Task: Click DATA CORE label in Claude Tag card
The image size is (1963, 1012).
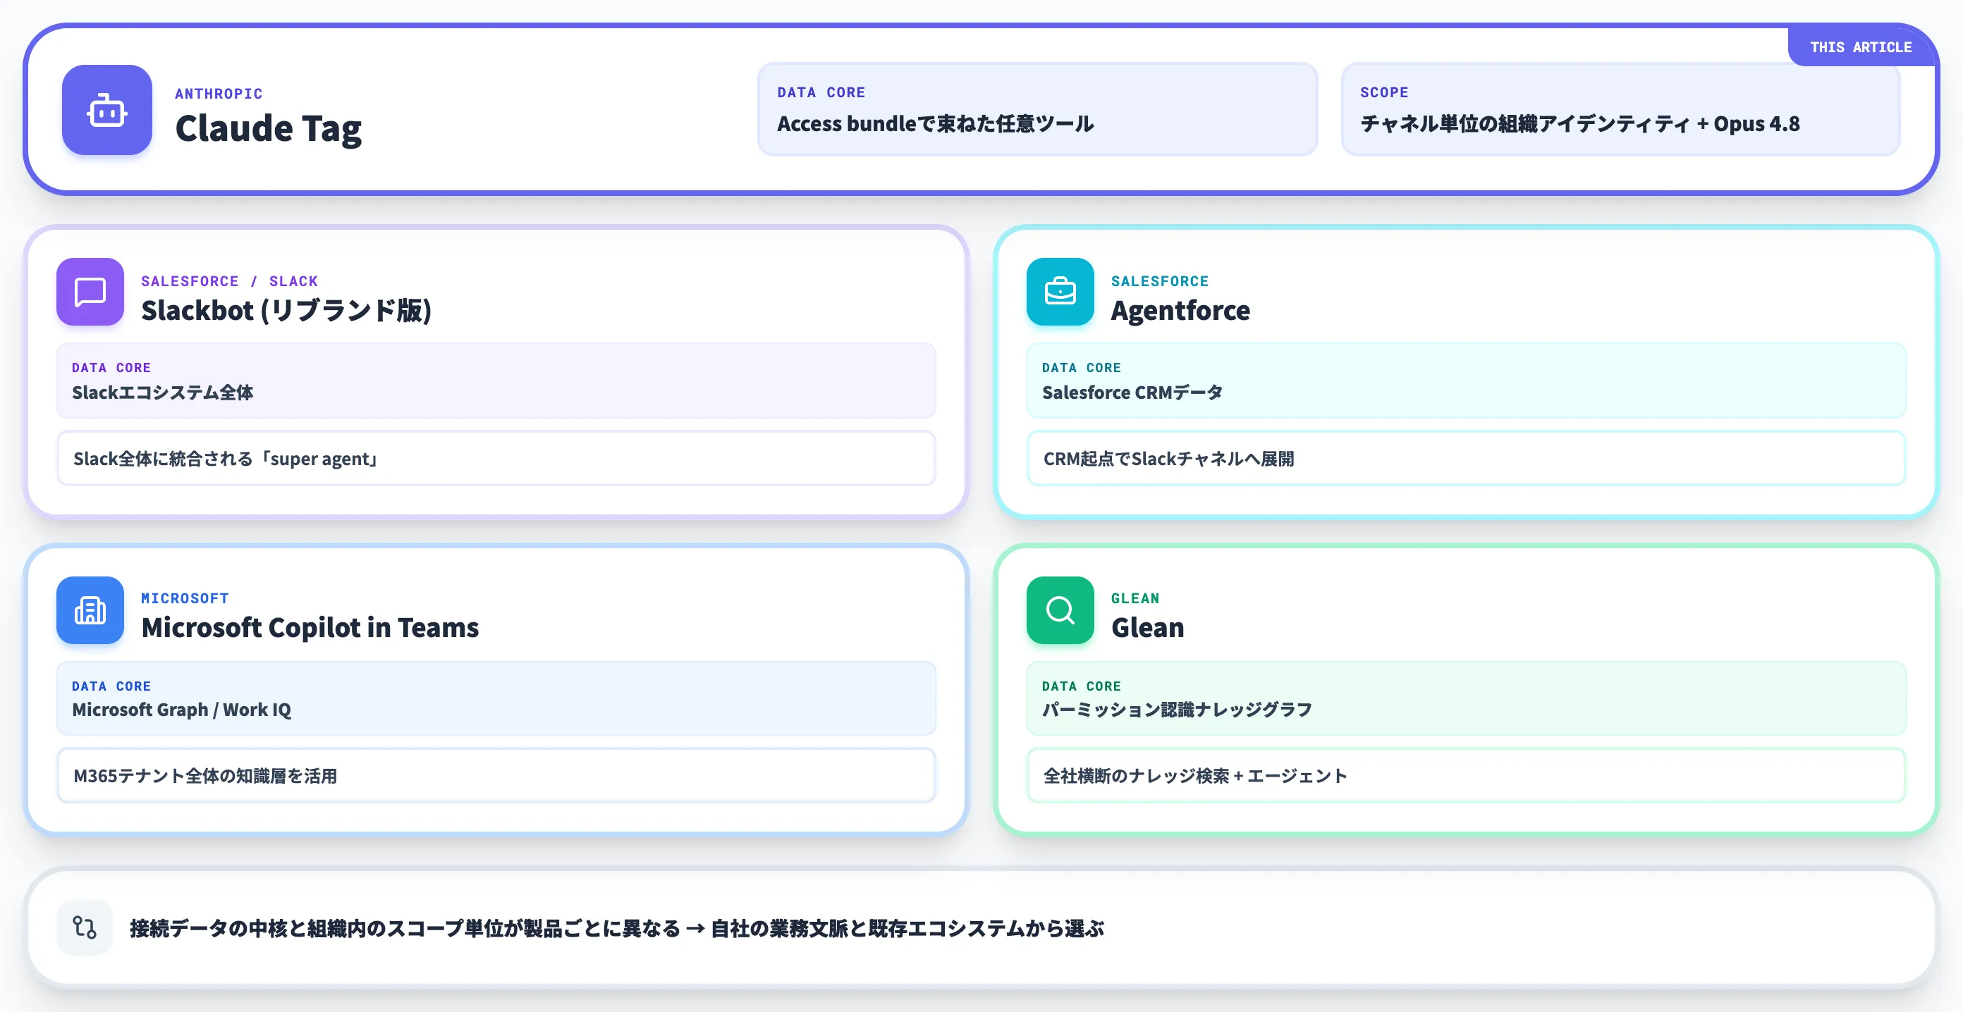Action: click(821, 92)
